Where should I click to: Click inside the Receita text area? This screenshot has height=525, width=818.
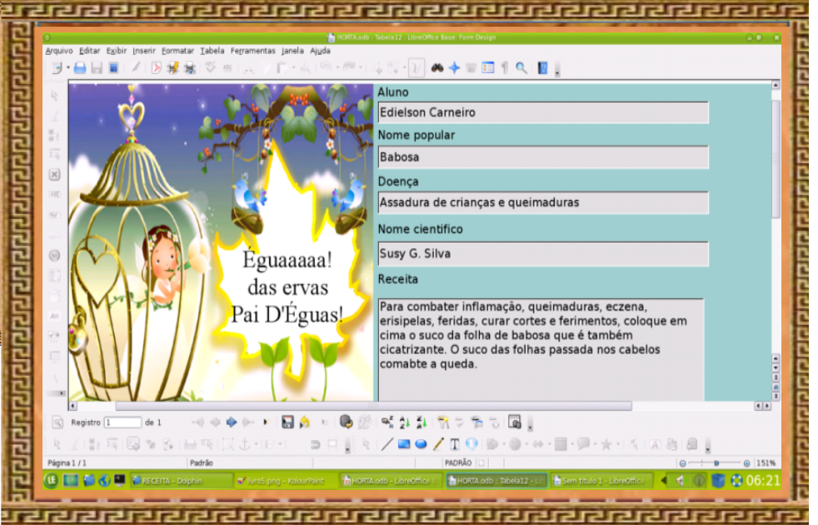541,350
